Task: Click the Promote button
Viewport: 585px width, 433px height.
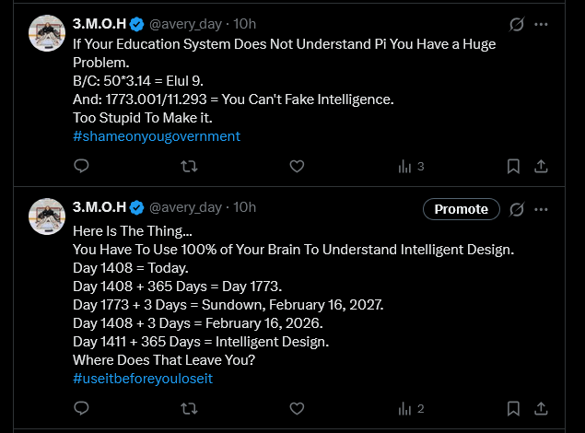Action: tap(462, 209)
